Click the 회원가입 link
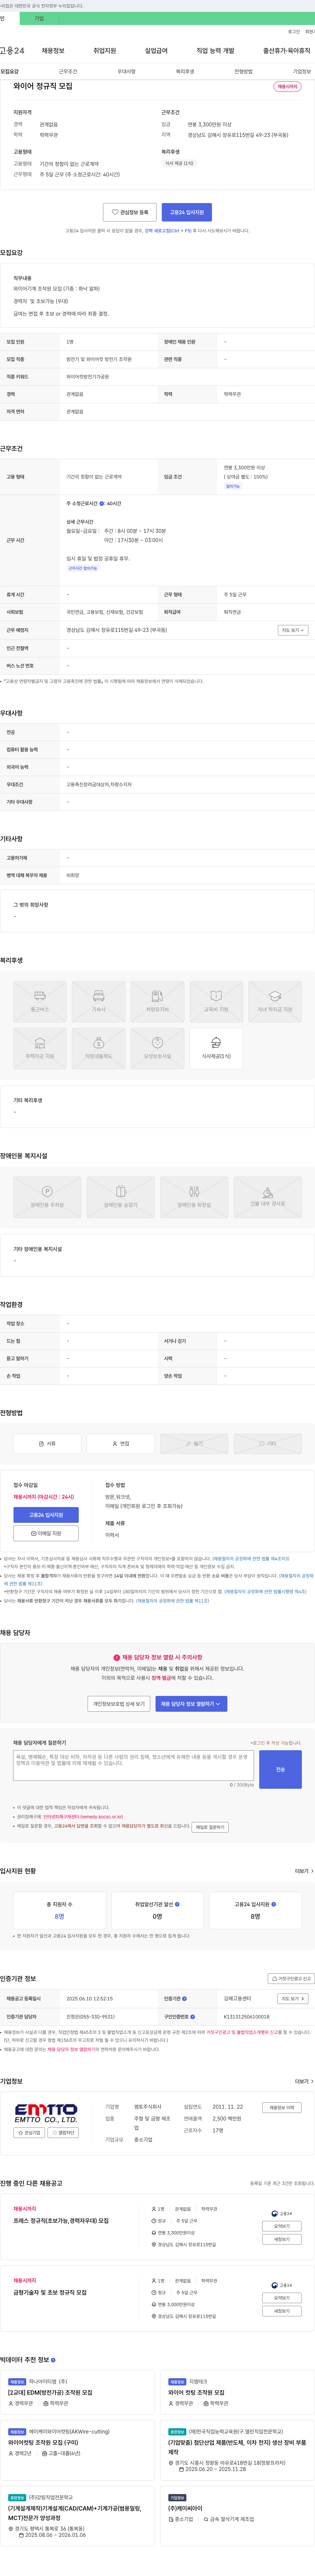The height and width of the screenshot is (2576, 315). pos(310,32)
